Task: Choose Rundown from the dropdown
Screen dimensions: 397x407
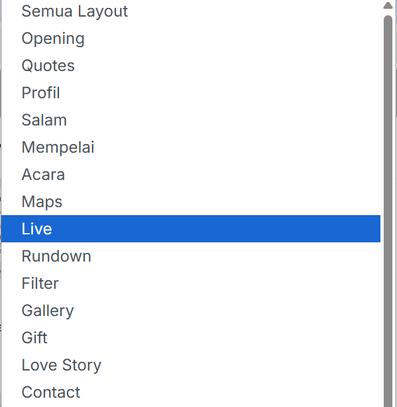Action: tap(191, 256)
